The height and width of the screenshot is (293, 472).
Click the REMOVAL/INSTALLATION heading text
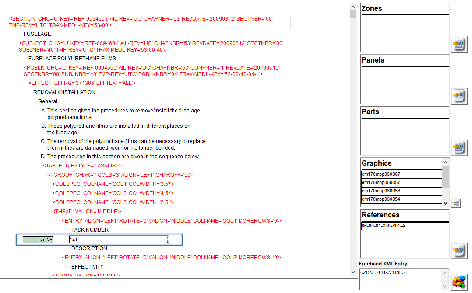(x=64, y=92)
